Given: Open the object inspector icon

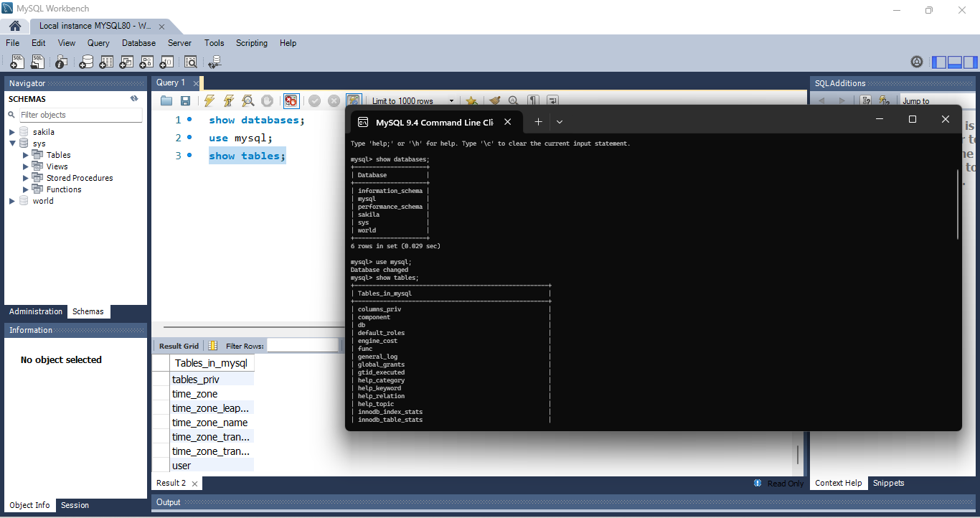Looking at the screenshot, I should click(x=61, y=62).
